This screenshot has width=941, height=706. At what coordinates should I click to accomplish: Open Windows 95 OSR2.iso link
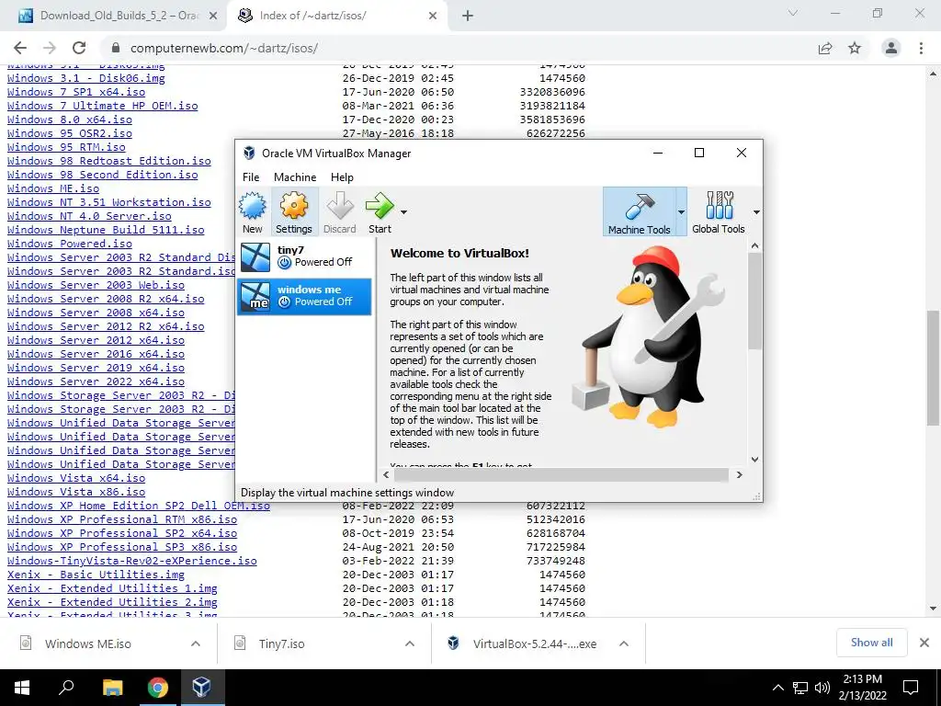pyautogui.click(x=70, y=133)
